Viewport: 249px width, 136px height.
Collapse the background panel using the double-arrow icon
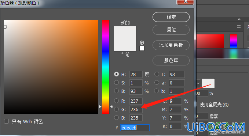coord(239,19)
